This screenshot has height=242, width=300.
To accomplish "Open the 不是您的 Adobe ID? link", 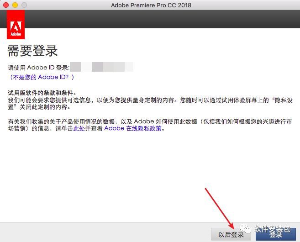I will click(x=42, y=77).
